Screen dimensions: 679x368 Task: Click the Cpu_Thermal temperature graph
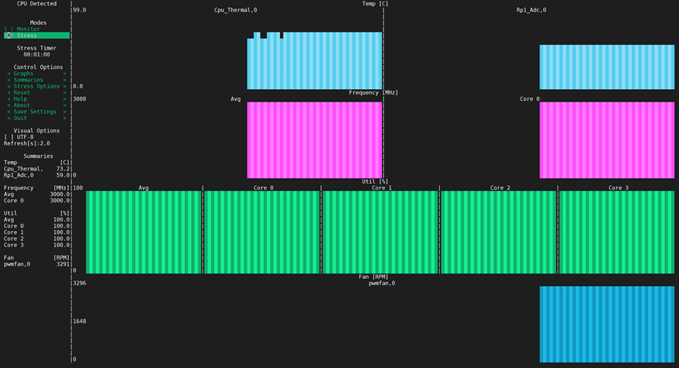pyautogui.click(x=314, y=62)
